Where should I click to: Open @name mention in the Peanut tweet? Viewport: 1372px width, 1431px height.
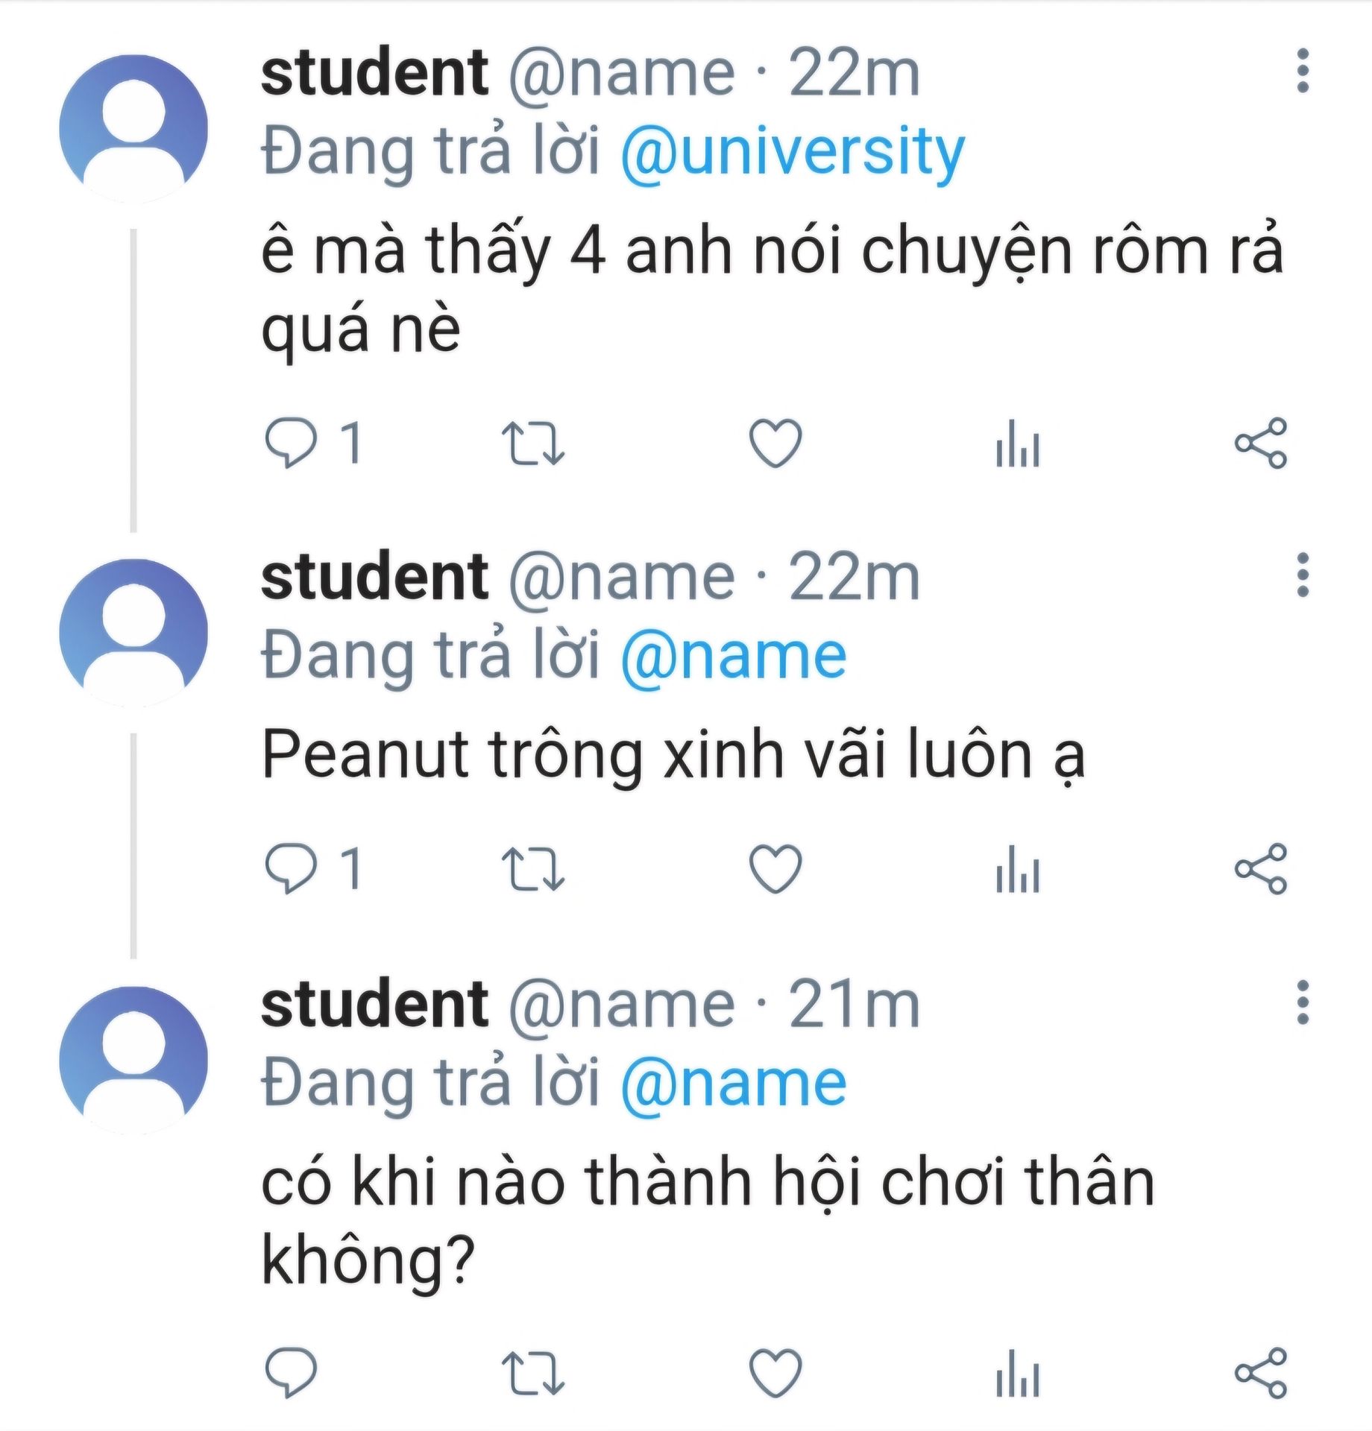tap(734, 657)
